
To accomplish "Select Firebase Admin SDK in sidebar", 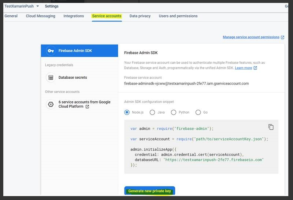I will pyautogui.click(x=79, y=51).
